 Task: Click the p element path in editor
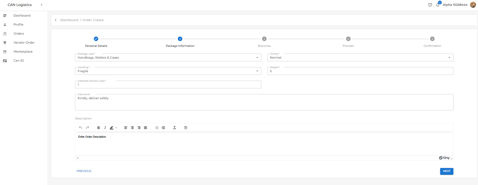[x=78, y=158]
